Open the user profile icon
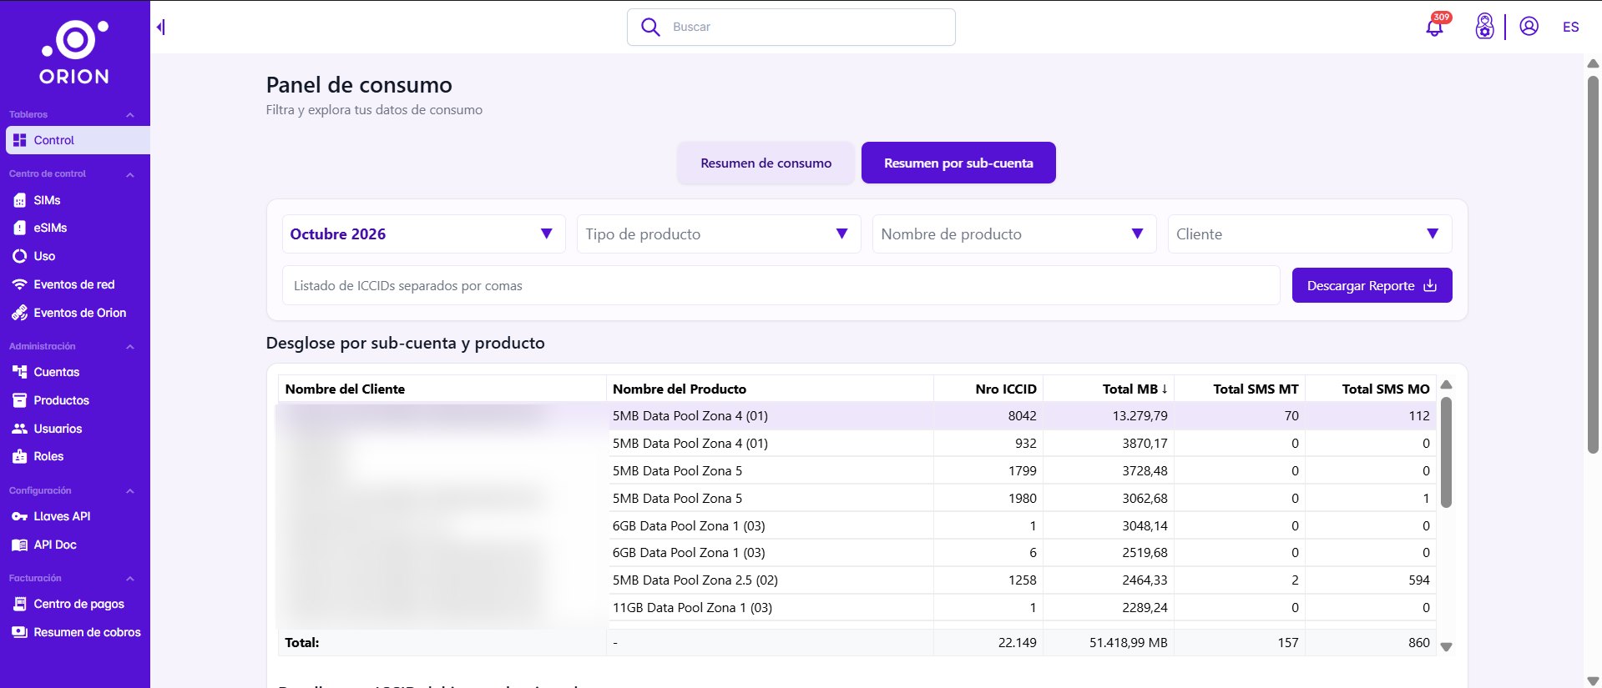Viewport: 1602px width, 688px height. click(x=1529, y=27)
